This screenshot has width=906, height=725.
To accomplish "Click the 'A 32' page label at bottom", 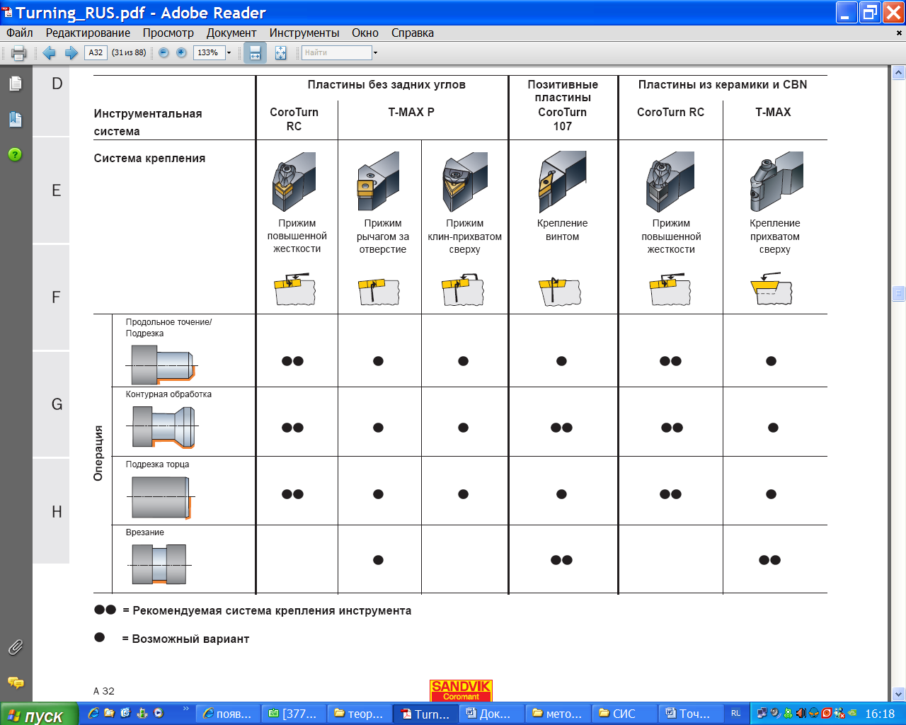I will 104,691.
